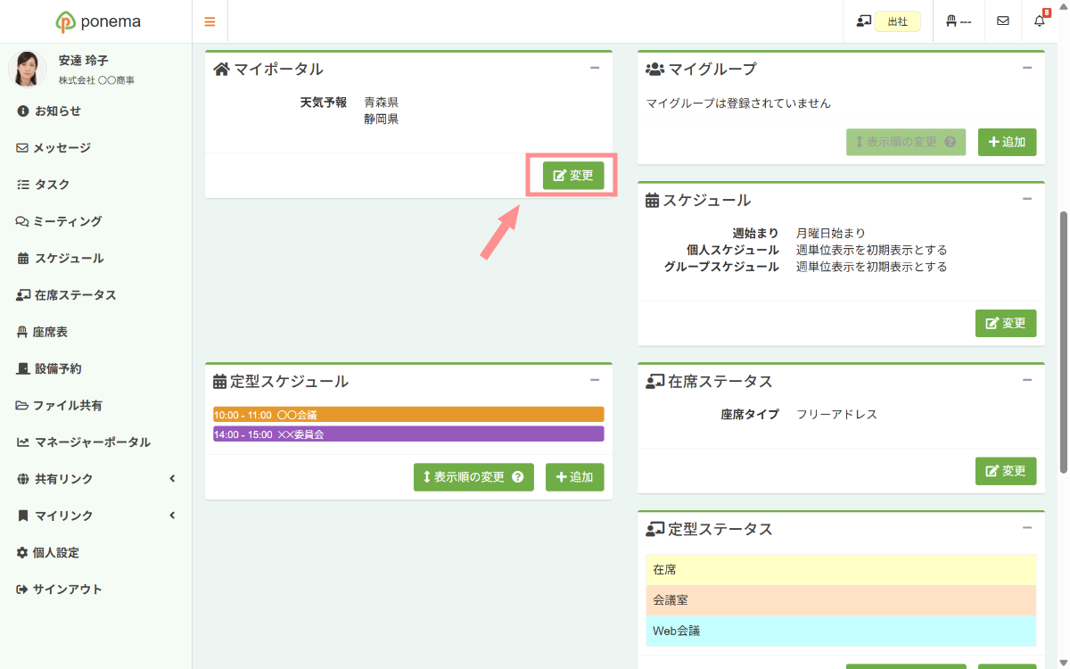Click 変更 in the マイポータル panel

573,176
